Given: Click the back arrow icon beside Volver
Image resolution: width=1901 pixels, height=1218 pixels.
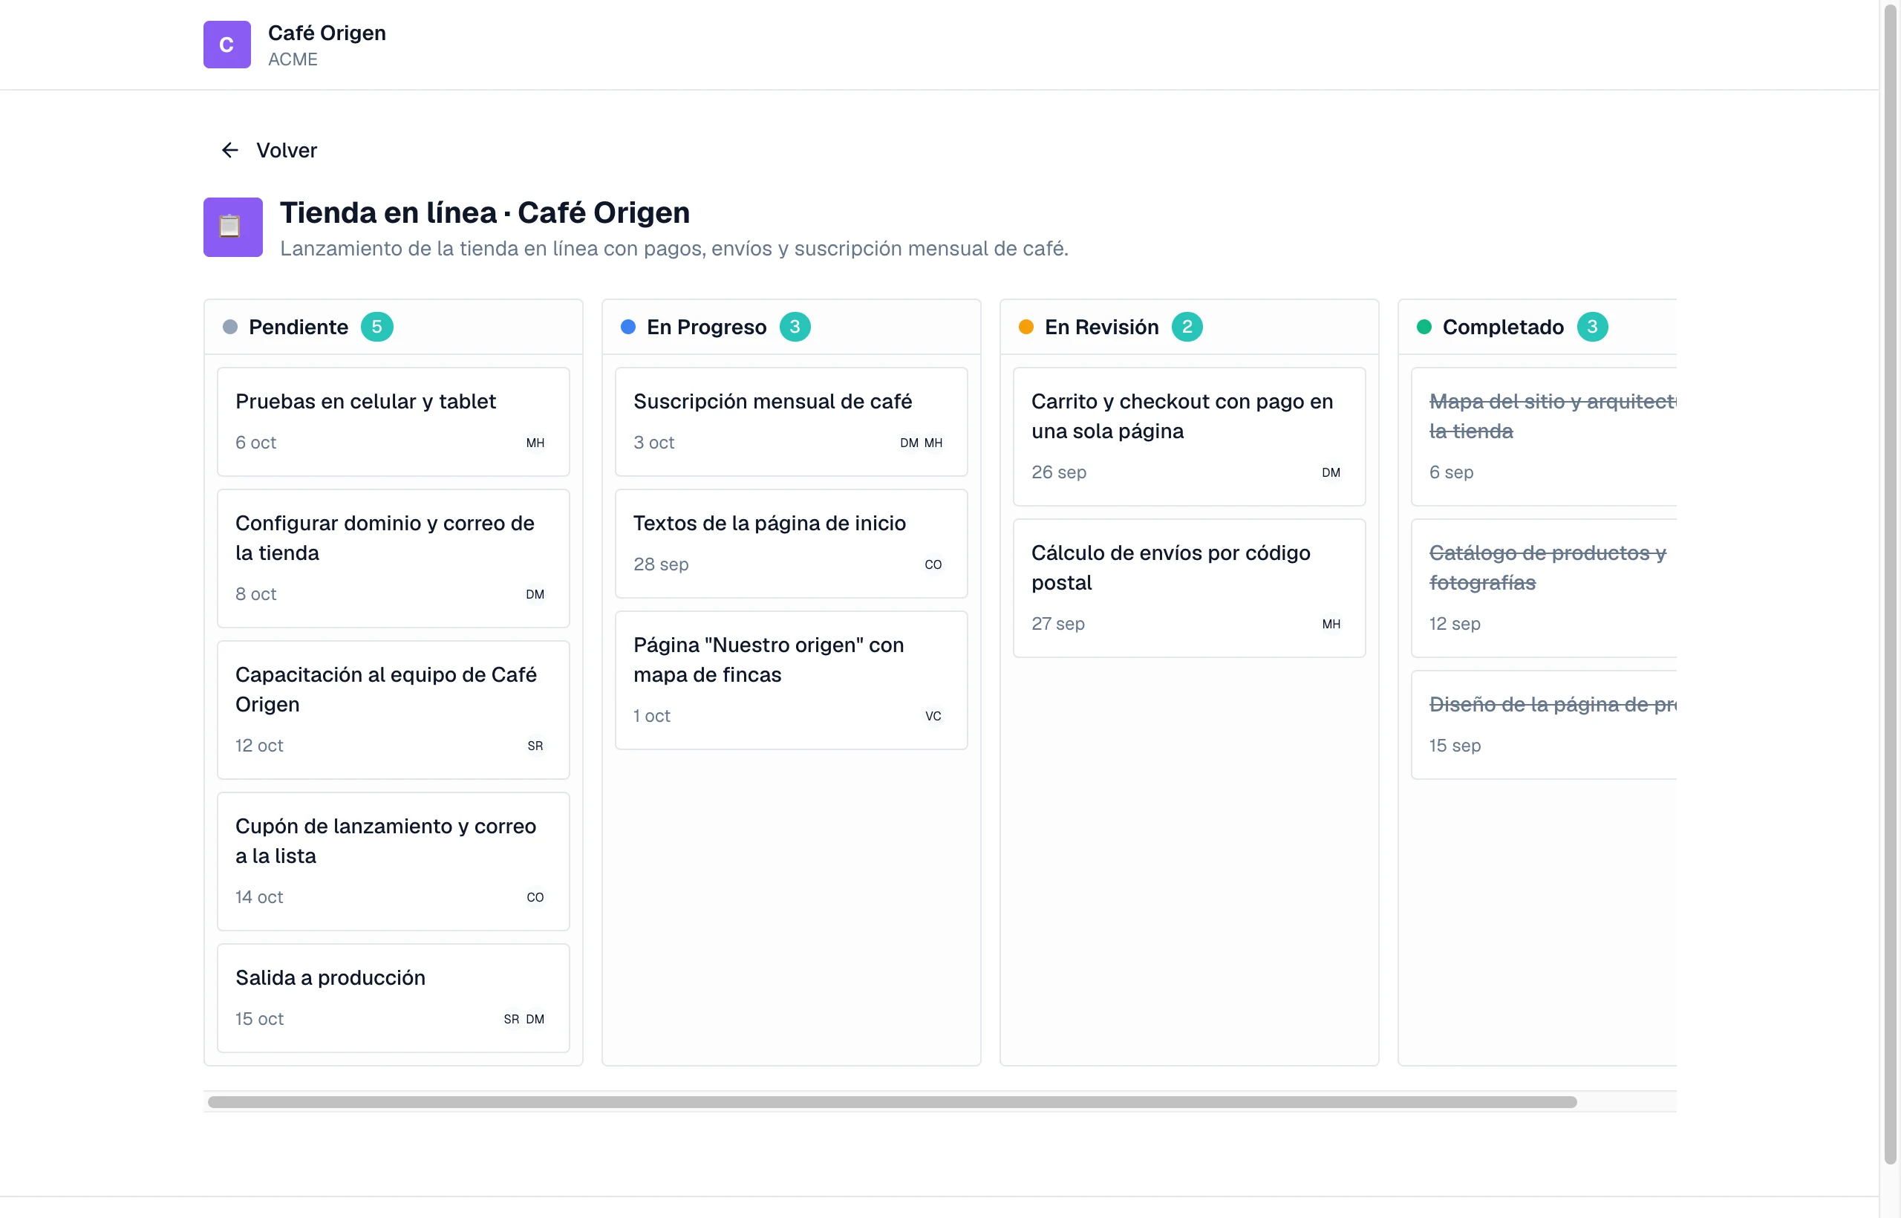Looking at the screenshot, I should tap(230, 150).
